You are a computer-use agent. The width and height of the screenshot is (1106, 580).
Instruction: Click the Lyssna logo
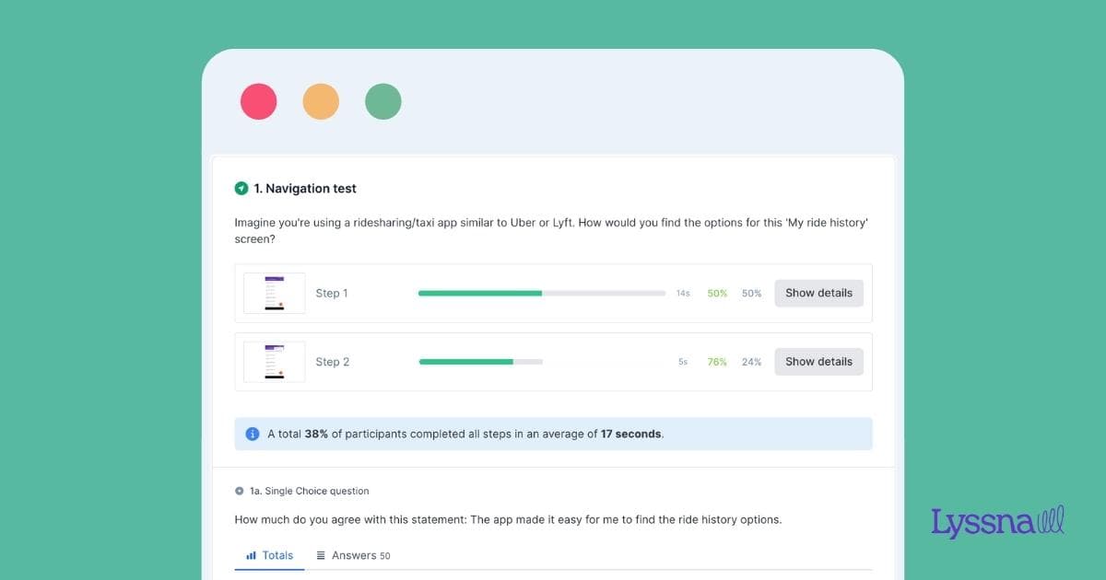coord(997,522)
